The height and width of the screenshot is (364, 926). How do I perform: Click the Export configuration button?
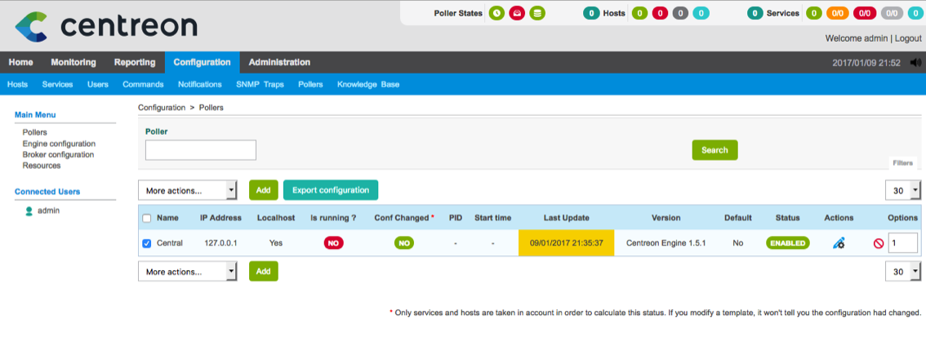tap(330, 190)
